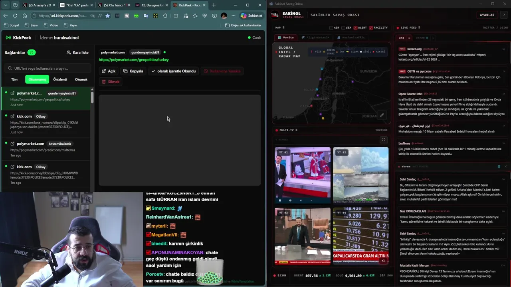Click Edge extensions puzzle icon

coord(165,16)
